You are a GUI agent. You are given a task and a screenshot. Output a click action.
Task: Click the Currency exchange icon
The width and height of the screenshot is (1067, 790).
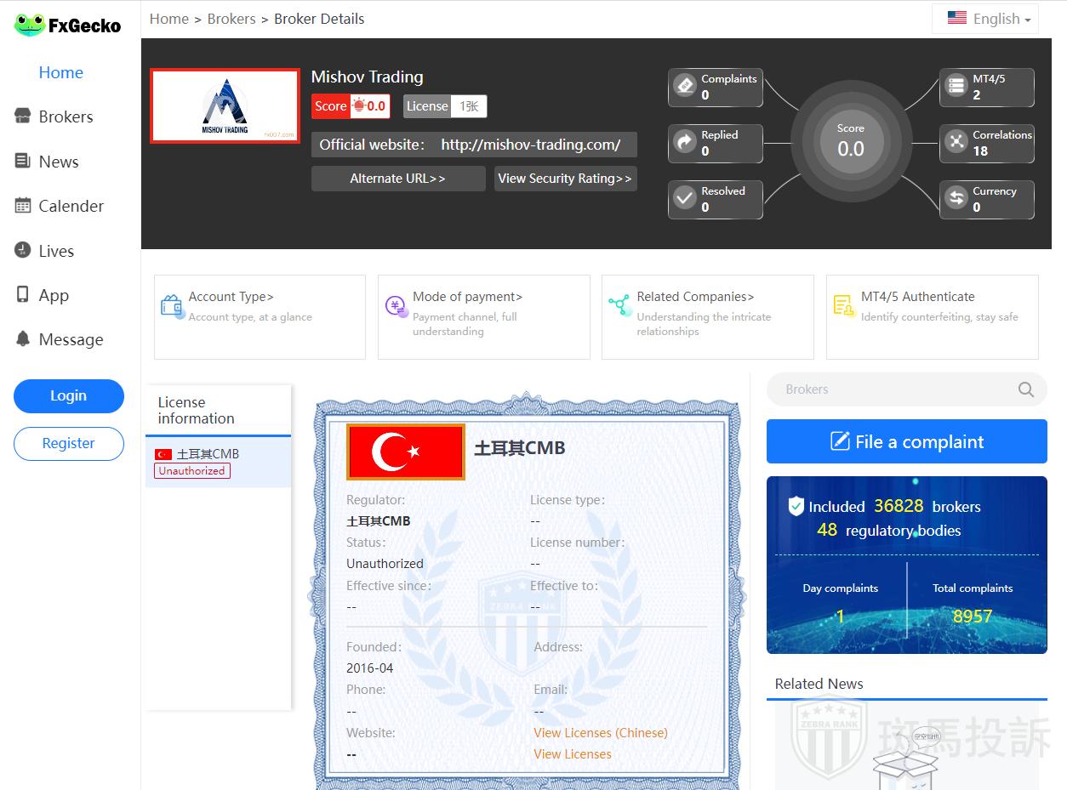957,198
